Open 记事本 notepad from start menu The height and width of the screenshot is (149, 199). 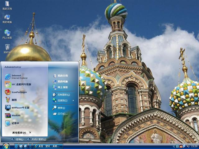click(x=12, y=123)
